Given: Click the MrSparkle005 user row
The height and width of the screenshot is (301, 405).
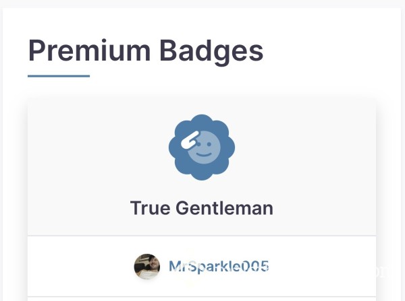Looking at the screenshot, I should point(202,266).
